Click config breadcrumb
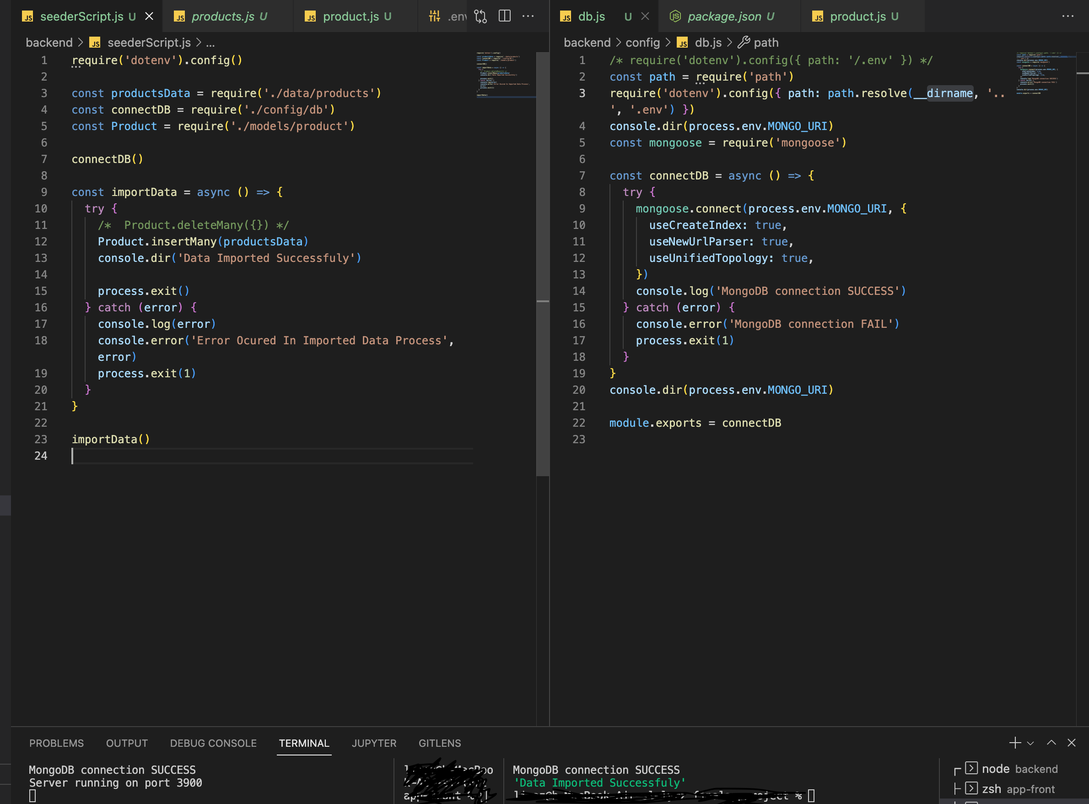 click(642, 43)
